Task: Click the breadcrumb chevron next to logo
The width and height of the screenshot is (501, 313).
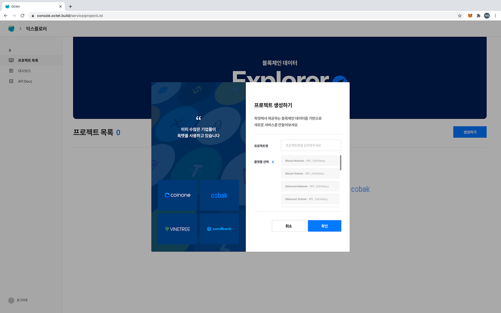Action: [x=20, y=29]
